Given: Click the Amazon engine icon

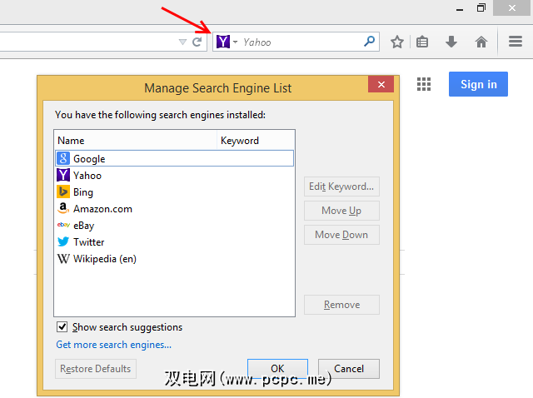Looking at the screenshot, I should pos(63,208).
